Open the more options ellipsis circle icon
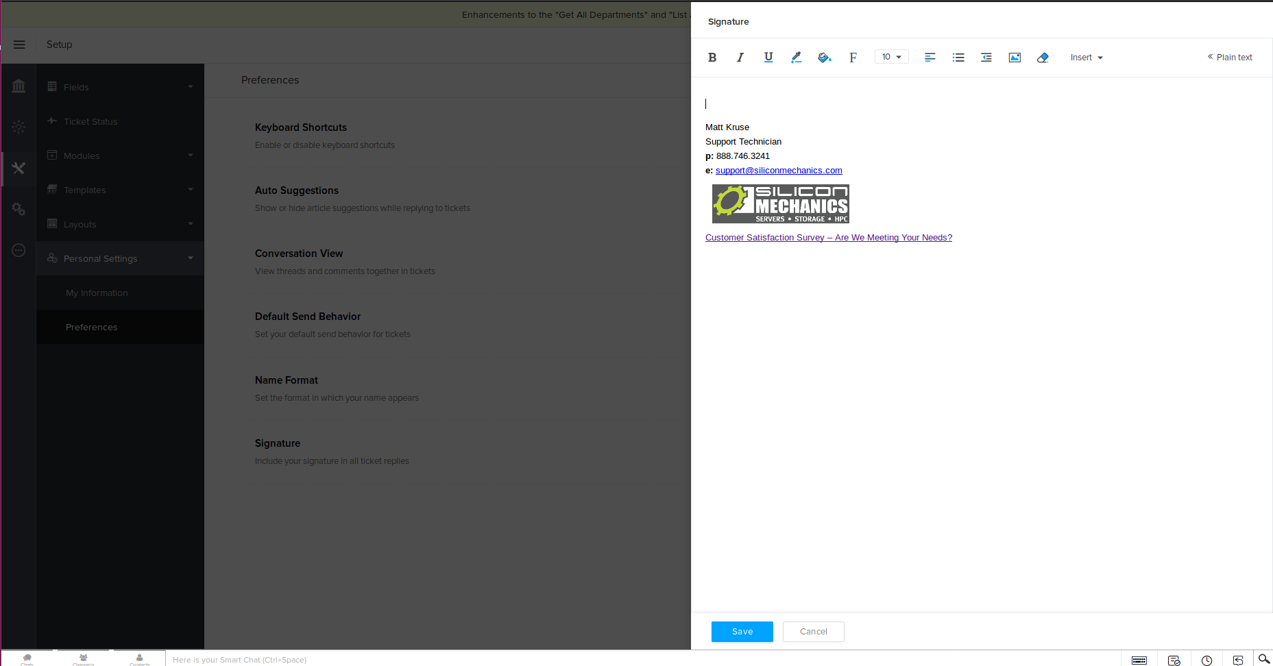The image size is (1273, 666). pos(19,250)
